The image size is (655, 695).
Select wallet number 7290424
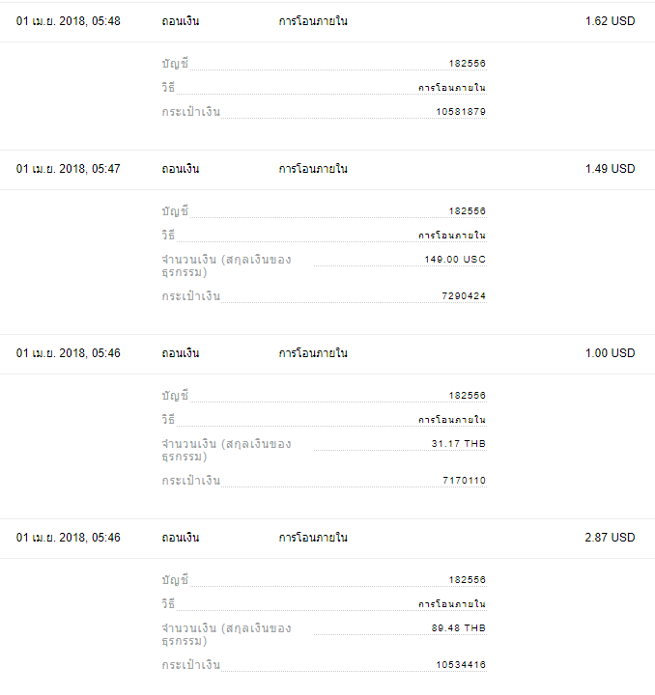point(464,296)
